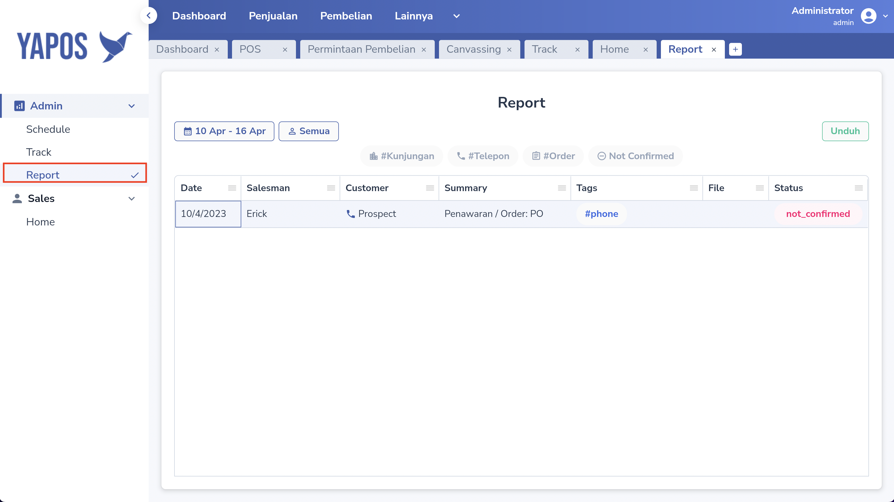
Task: Open the File column menu icon
Action: pyautogui.click(x=760, y=188)
